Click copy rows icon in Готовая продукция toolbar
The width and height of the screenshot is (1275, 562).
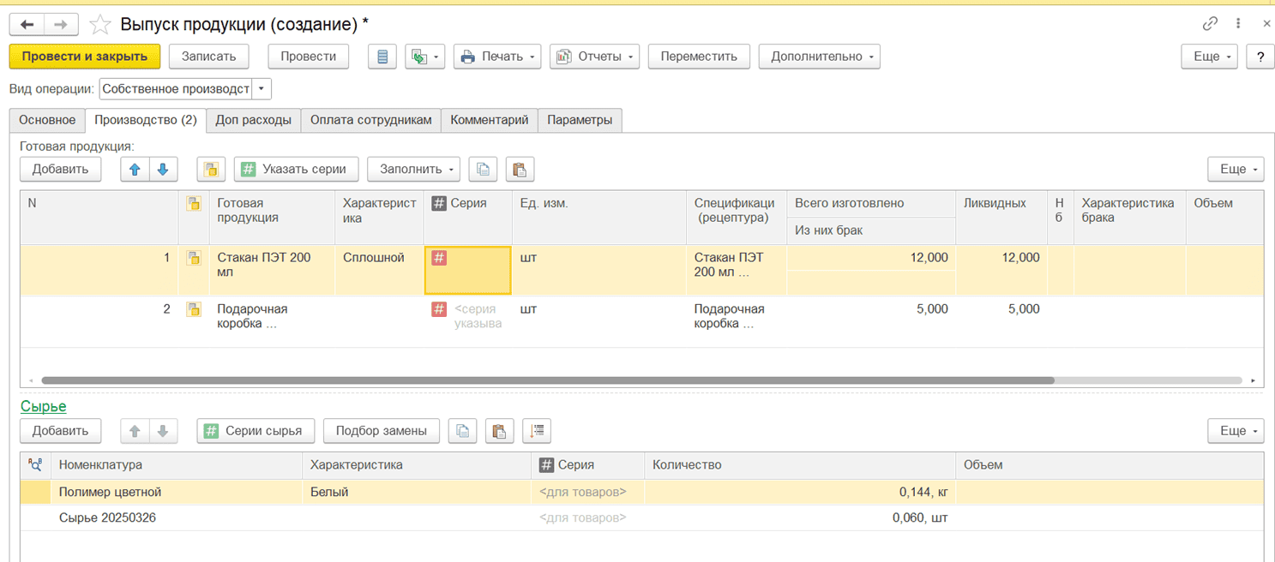[483, 169]
